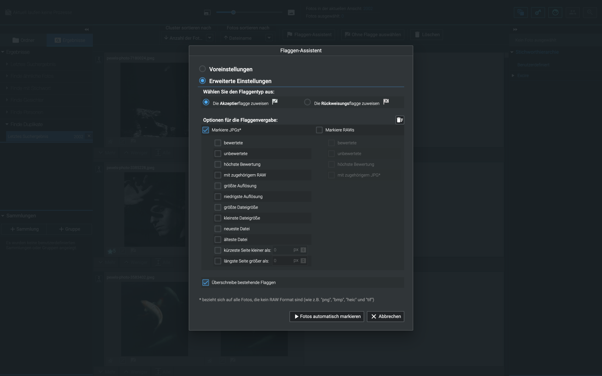Image resolution: width=602 pixels, height=376 pixels.
Task: Collapse left panel with double-arrow icon
Action: (x=87, y=29)
